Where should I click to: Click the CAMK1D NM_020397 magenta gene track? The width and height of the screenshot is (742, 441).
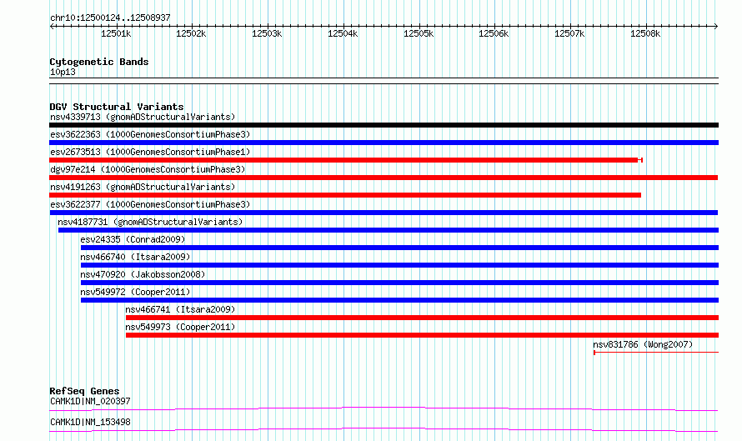384,408
